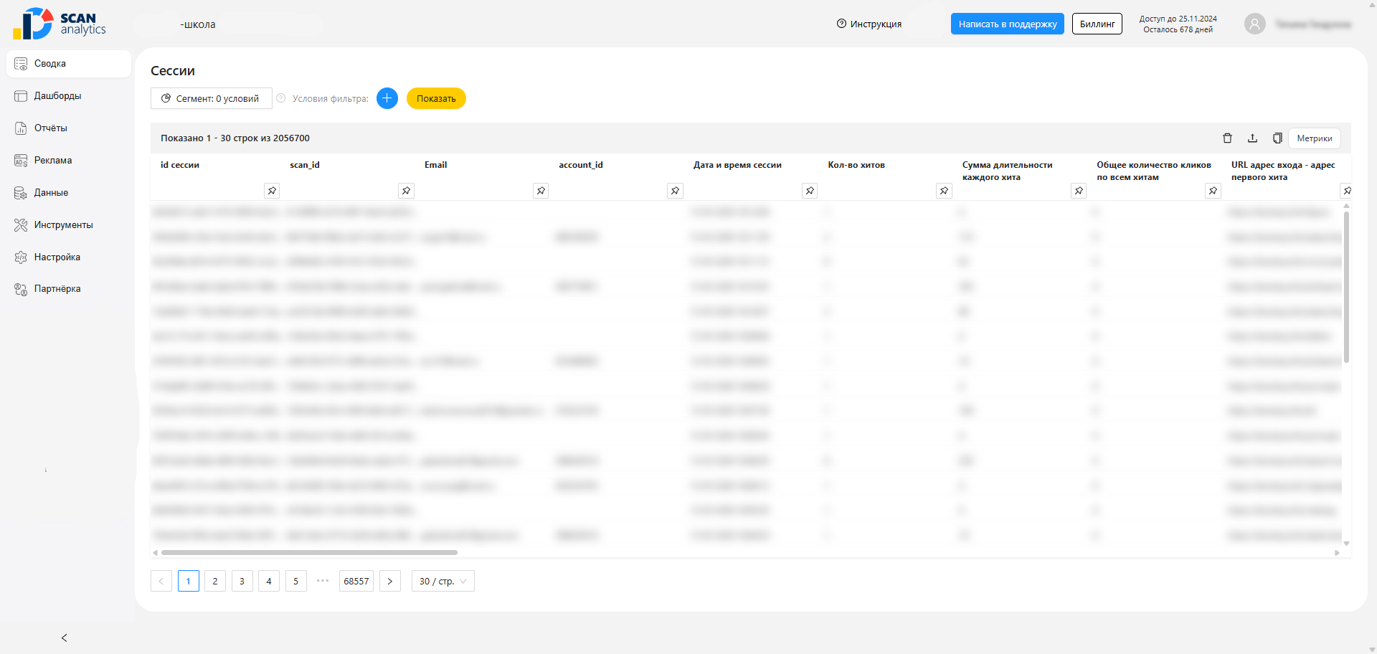This screenshot has width=1377, height=654.
Task: Click the id сессии column header
Action: [180, 165]
